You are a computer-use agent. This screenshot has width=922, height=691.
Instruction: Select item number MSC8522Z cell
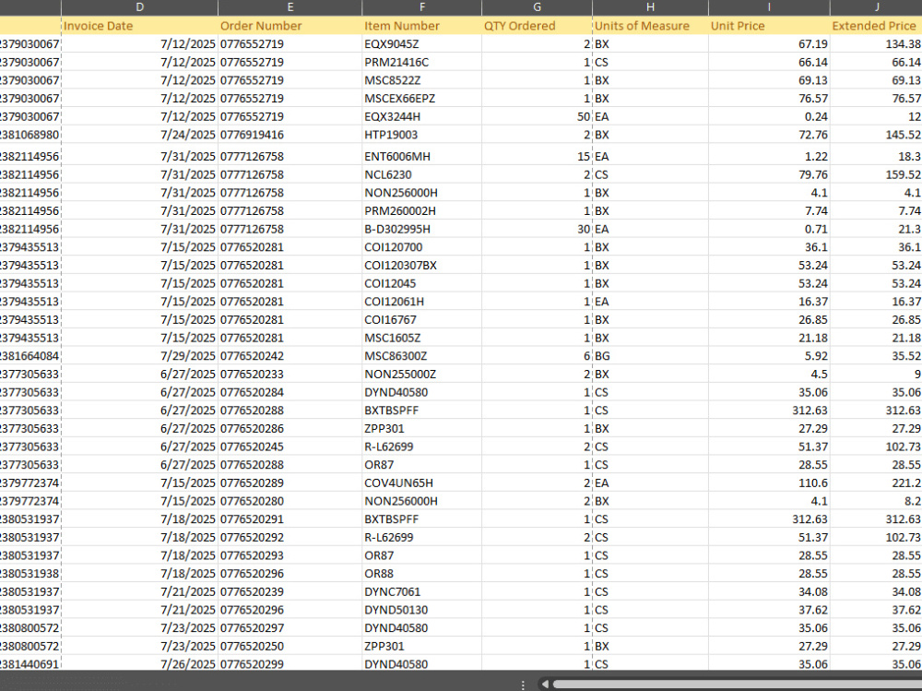(421, 80)
